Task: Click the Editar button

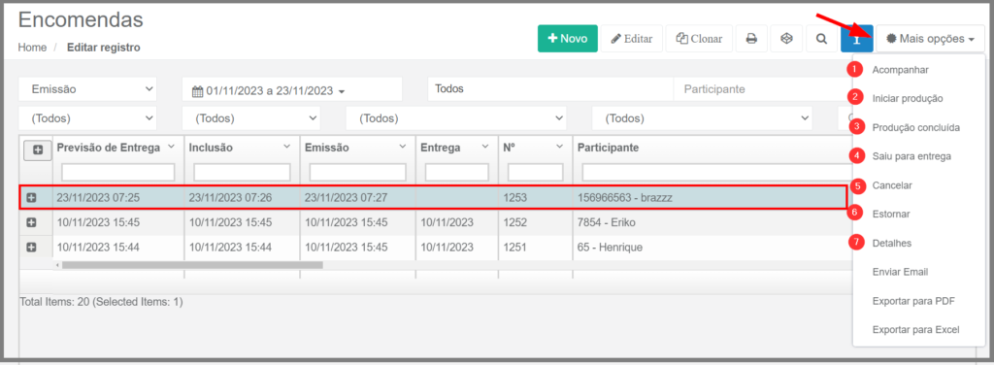Action: tap(631, 39)
